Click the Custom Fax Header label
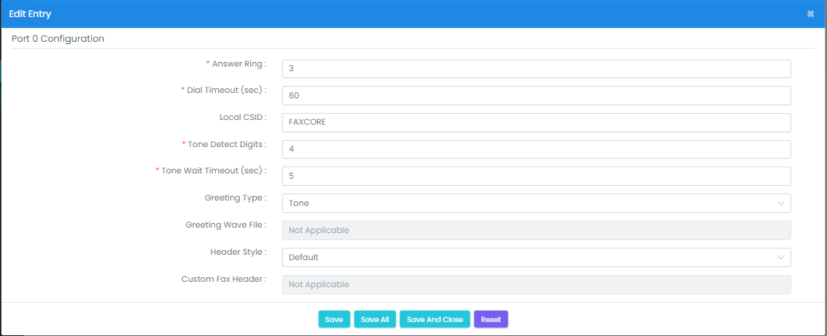 tap(224, 279)
